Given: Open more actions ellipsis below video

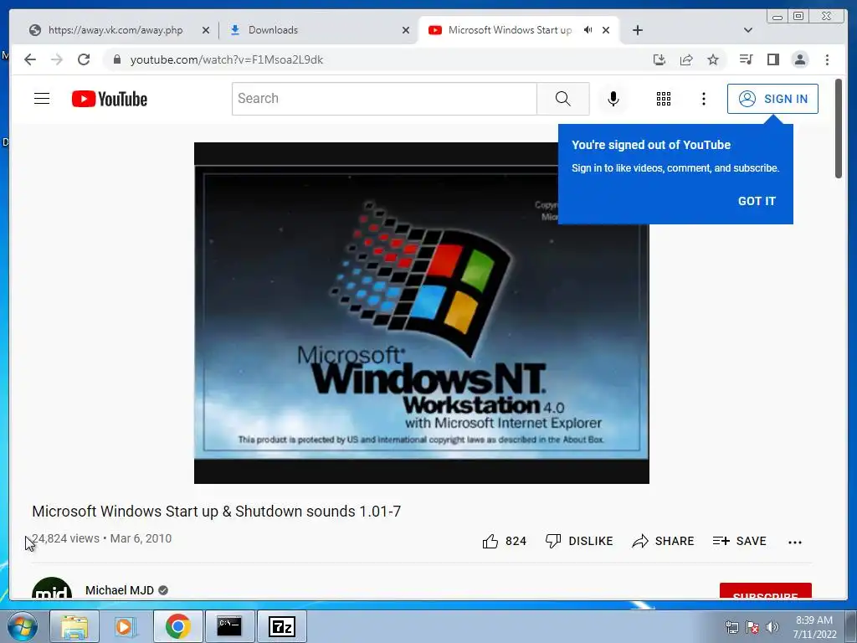Looking at the screenshot, I should coord(795,542).
